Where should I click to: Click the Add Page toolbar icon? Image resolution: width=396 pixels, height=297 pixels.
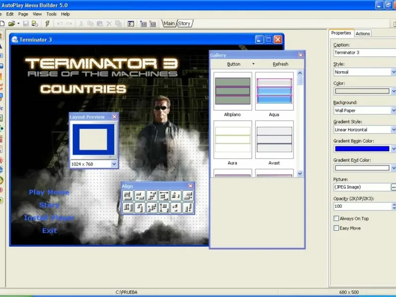click(143, 24)
